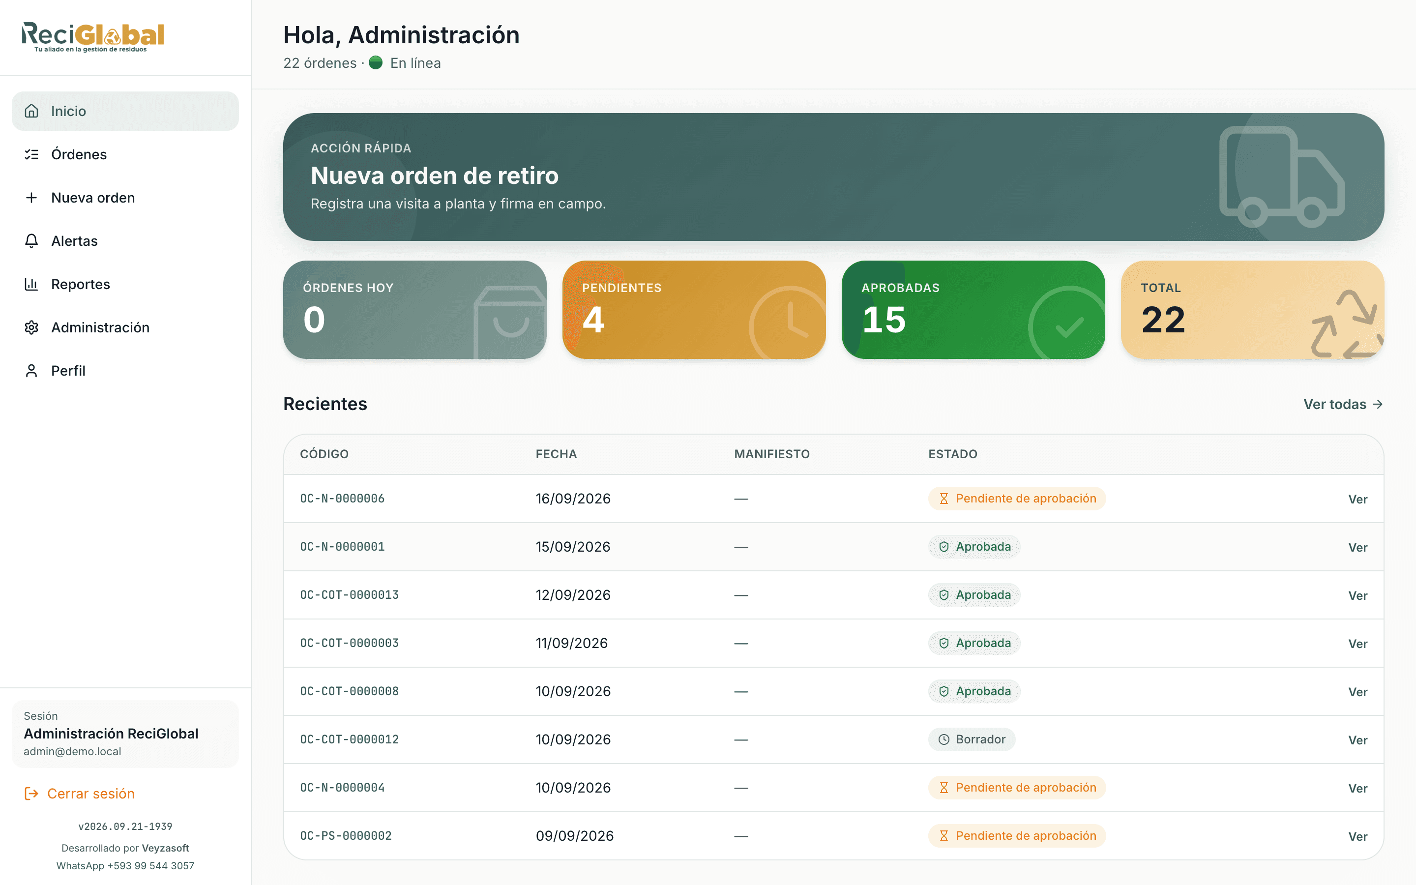
Task: Click the date 16/09/2026
Action: (x=573, y=499)
